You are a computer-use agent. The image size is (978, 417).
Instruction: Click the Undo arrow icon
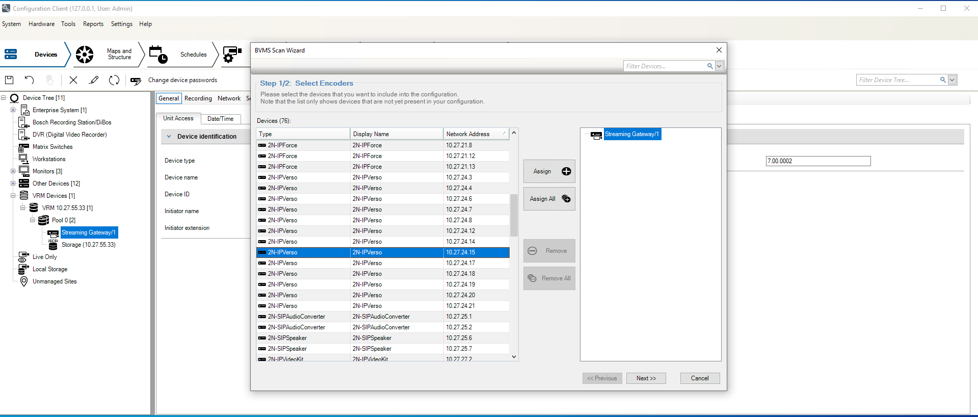(x=29, y=80)
